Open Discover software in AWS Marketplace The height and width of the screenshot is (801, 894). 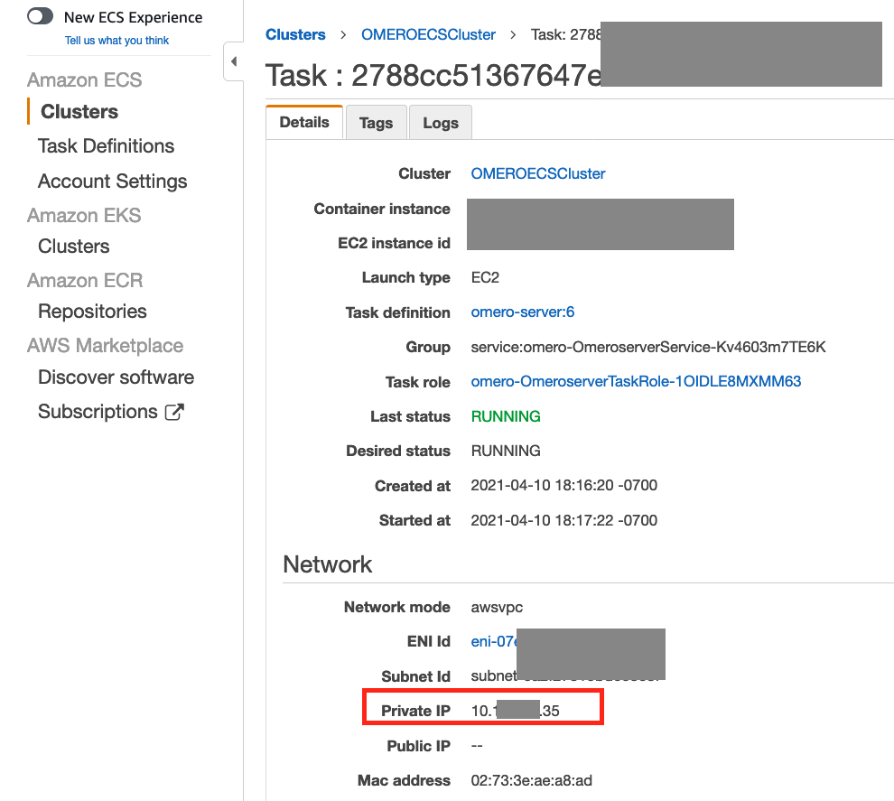click(116, 377)
